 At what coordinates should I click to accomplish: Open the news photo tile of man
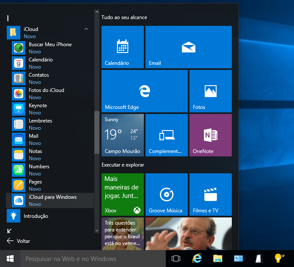coord(189,234)
